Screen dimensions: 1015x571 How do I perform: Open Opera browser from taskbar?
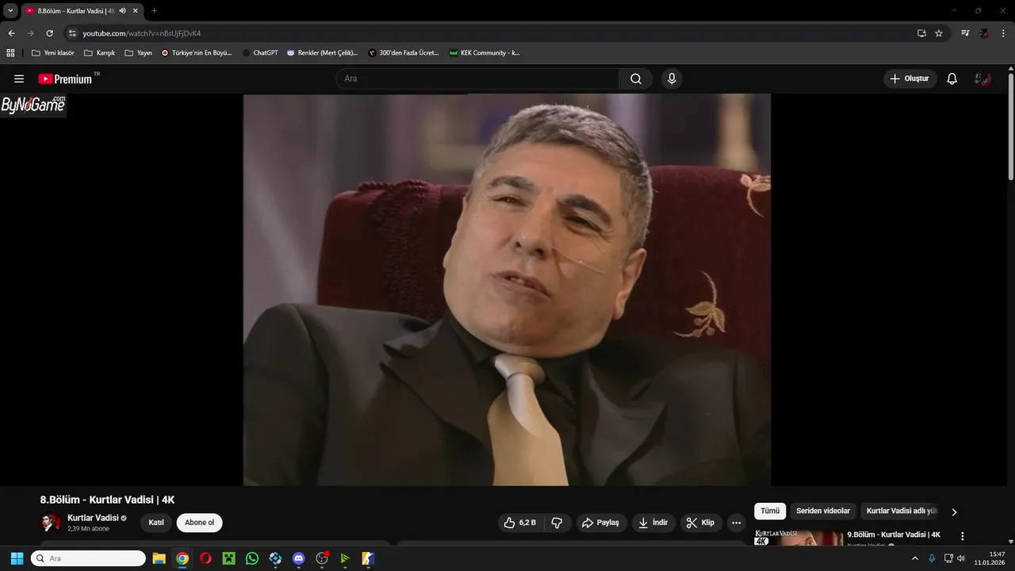click(205, 558)
